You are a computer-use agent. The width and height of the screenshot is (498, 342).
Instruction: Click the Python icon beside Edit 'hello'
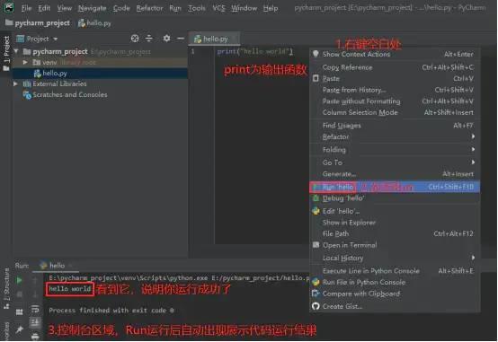pyautogui.click(x=316, y=211)
